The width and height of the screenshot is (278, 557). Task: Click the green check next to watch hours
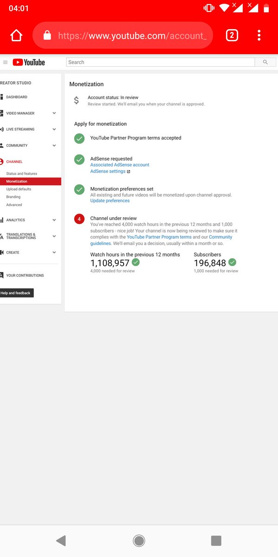[136, 262]
